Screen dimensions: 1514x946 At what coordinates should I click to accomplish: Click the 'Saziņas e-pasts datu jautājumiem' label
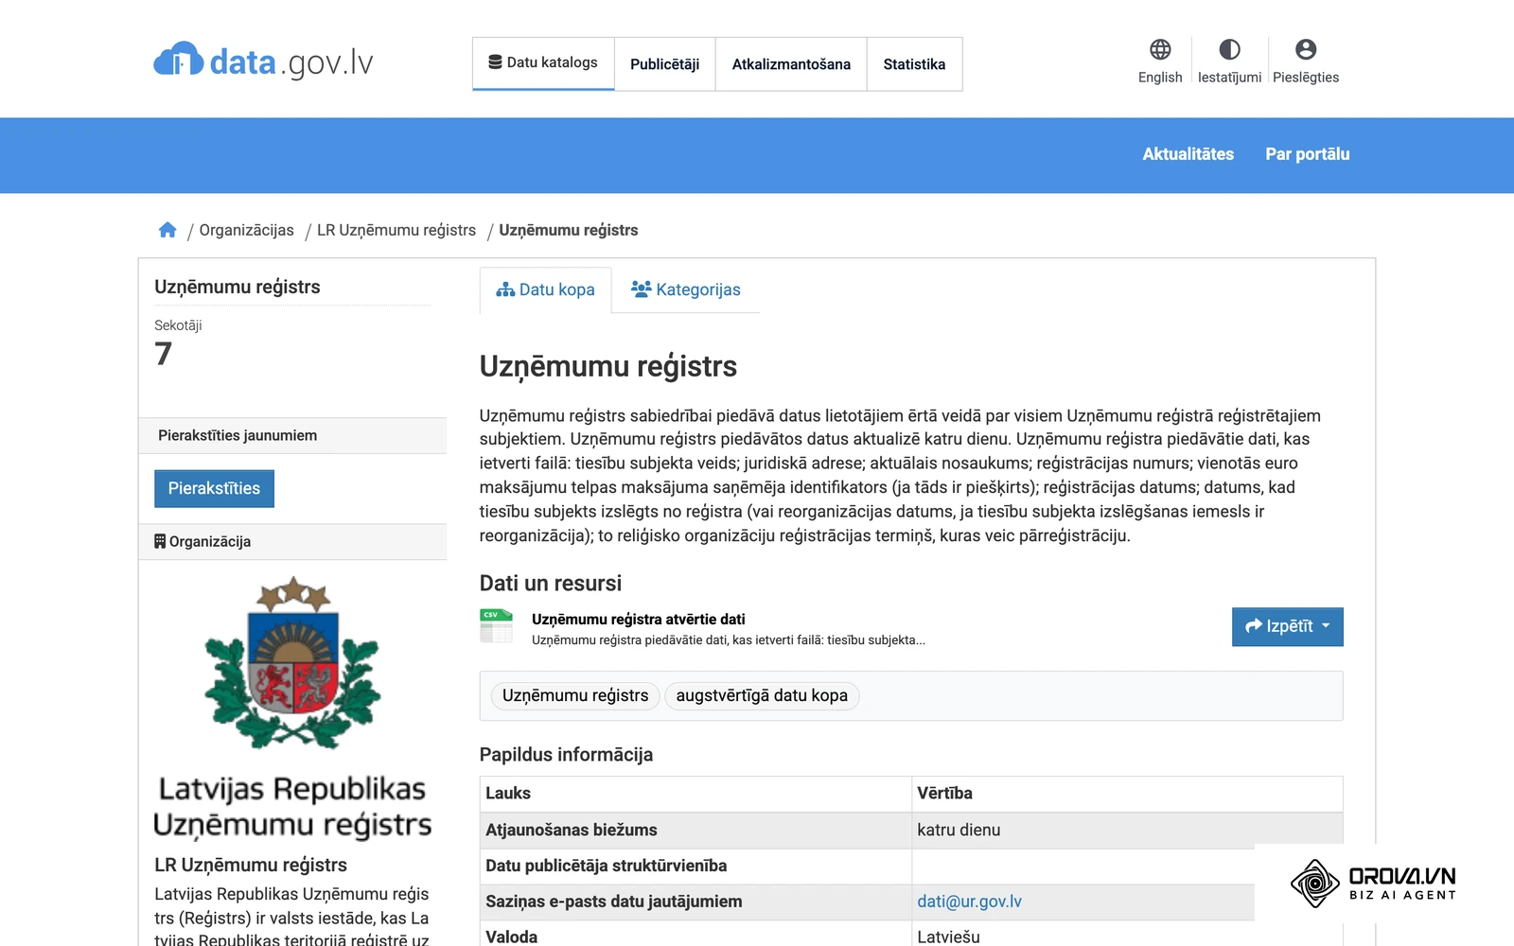point(614,902)
